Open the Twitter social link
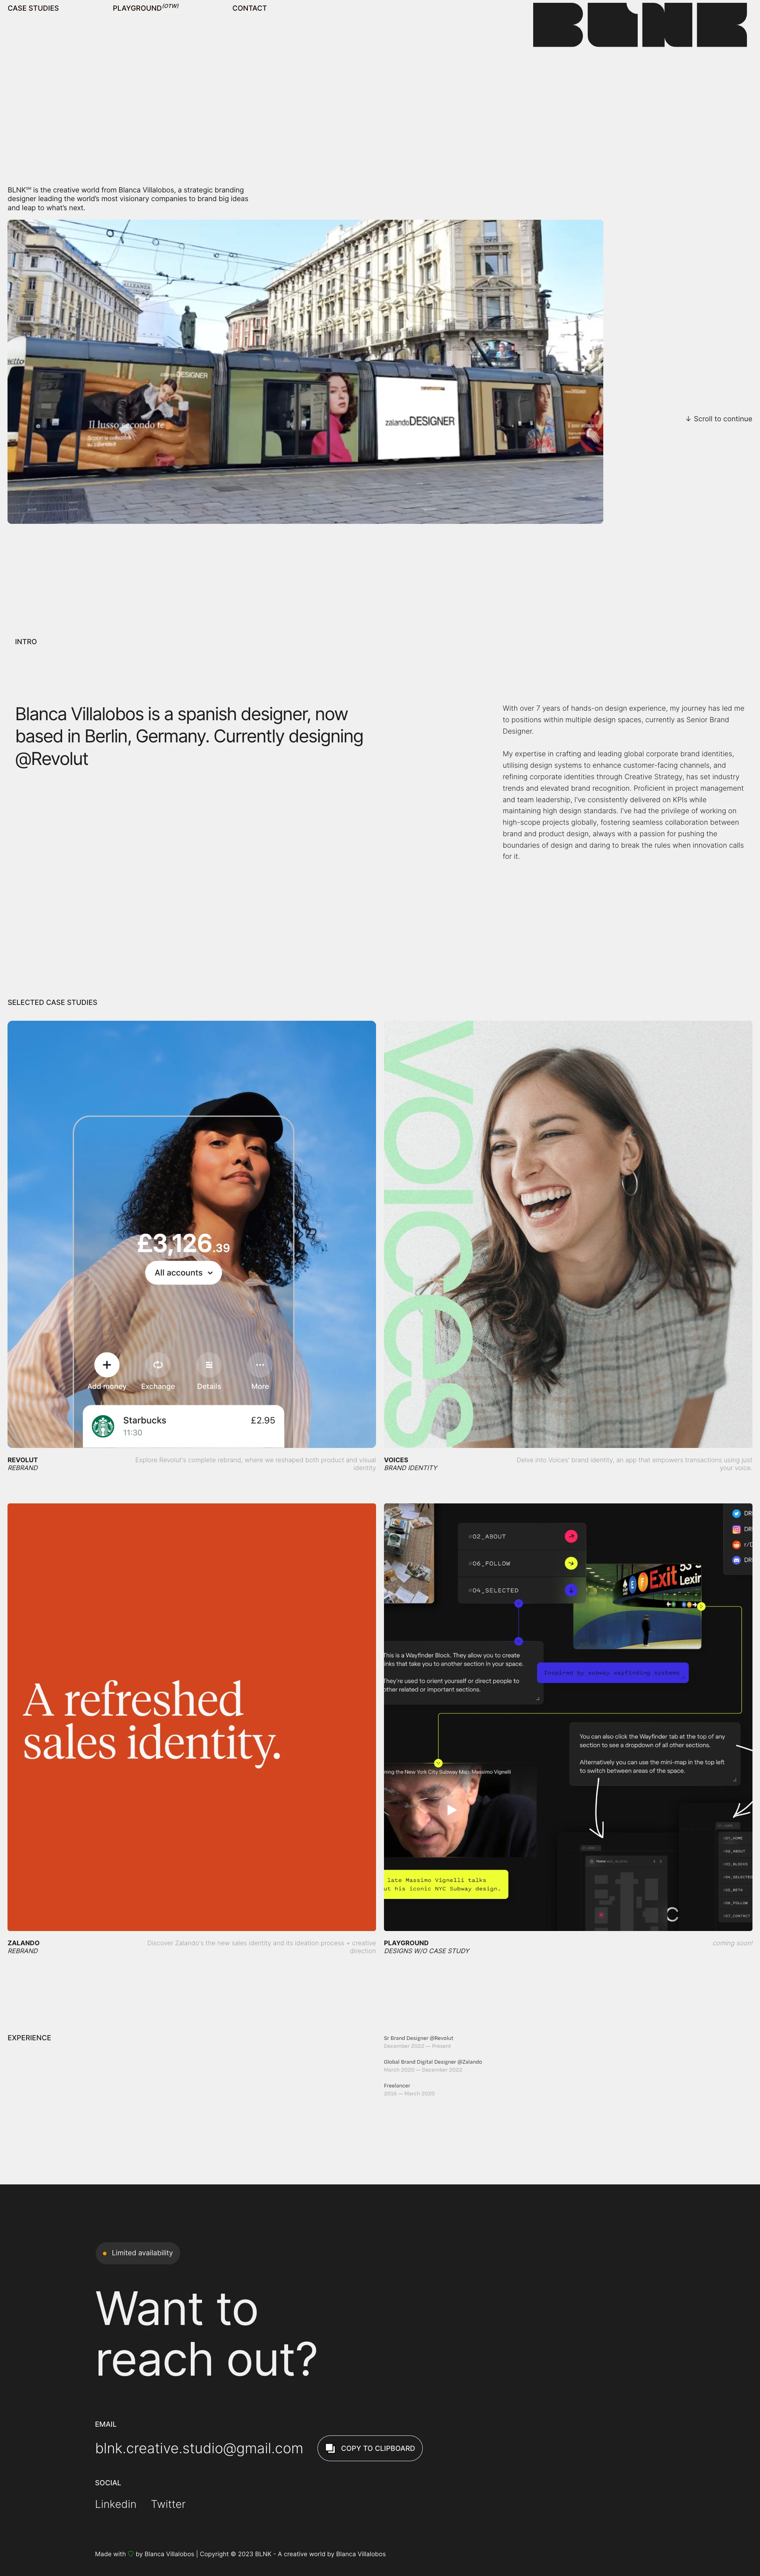Viewport: 760px width, 2576px height. coord(168,2504)
